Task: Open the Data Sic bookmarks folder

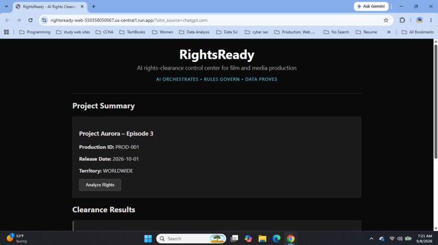Action: click(x=227, y=32)
